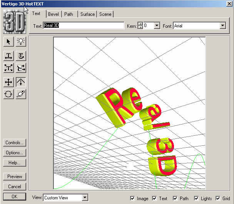Select the four-way move tool
This screenshot has height=204, width=234.
click(x=8, y=82)
